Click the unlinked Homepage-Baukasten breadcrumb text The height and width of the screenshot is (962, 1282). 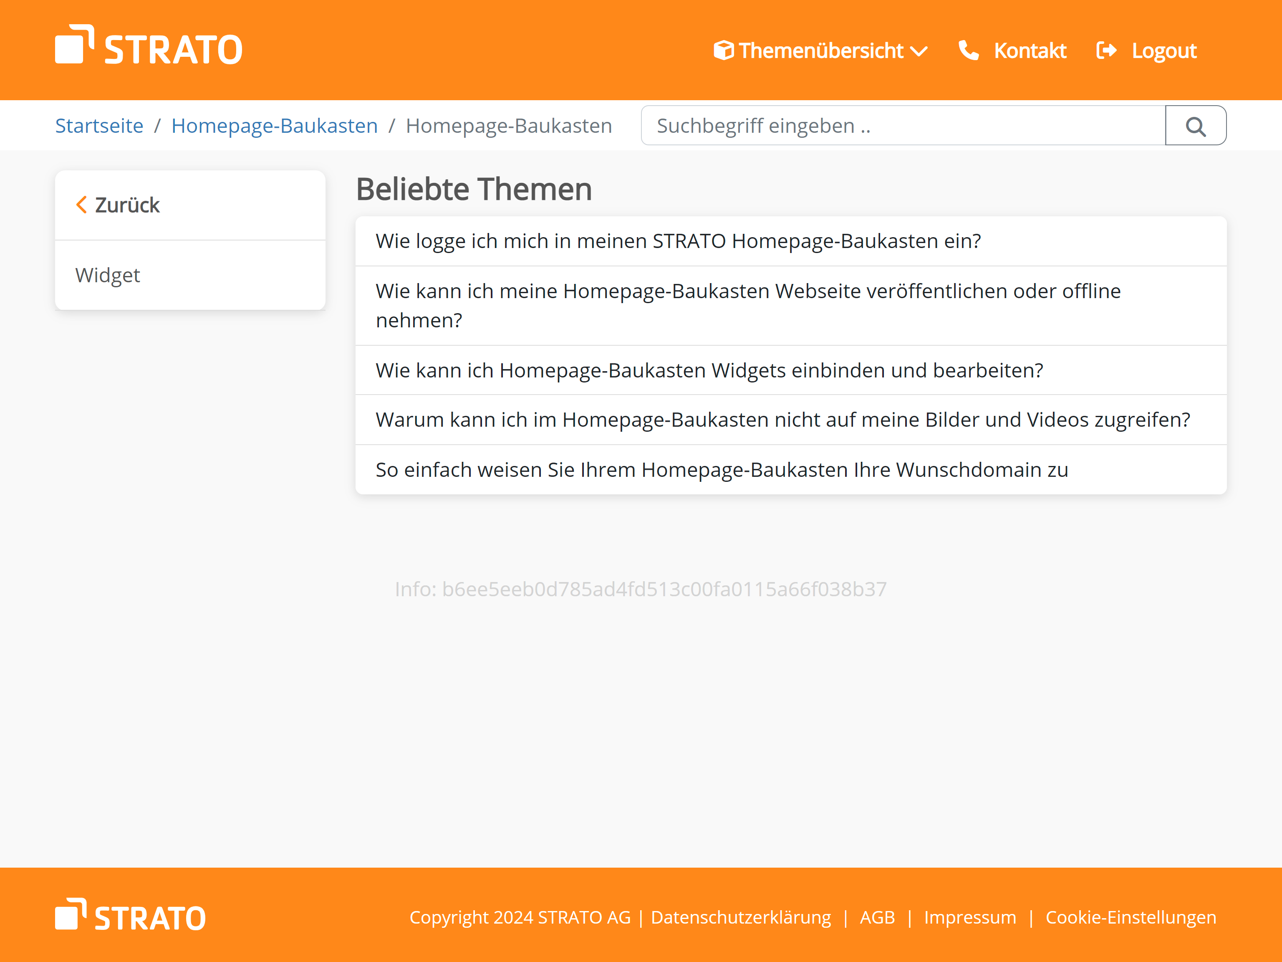click(509, 125)
